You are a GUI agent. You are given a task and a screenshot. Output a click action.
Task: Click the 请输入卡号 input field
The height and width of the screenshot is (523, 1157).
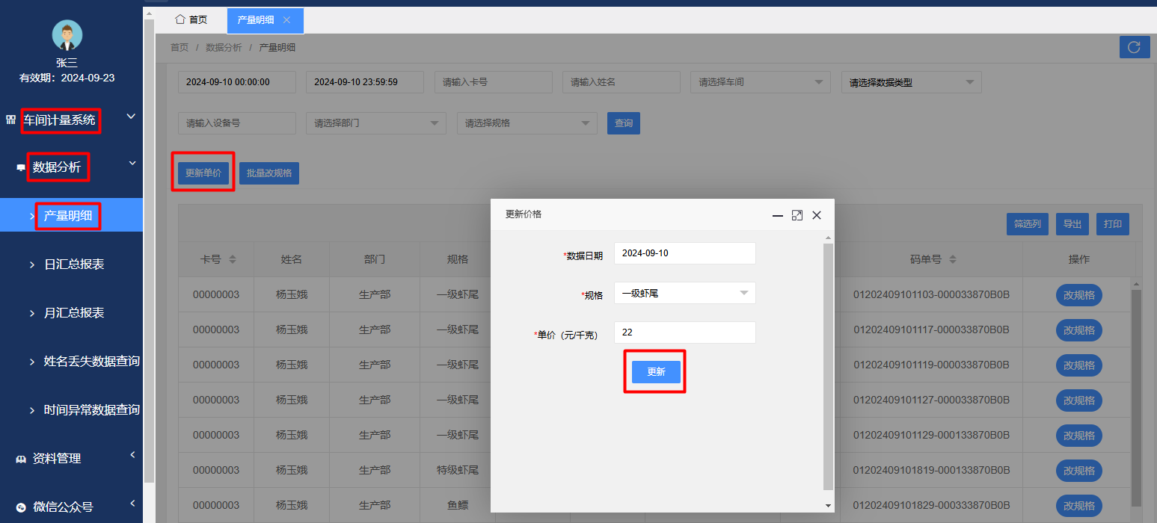pyautogui.click(x=493, y=82)
